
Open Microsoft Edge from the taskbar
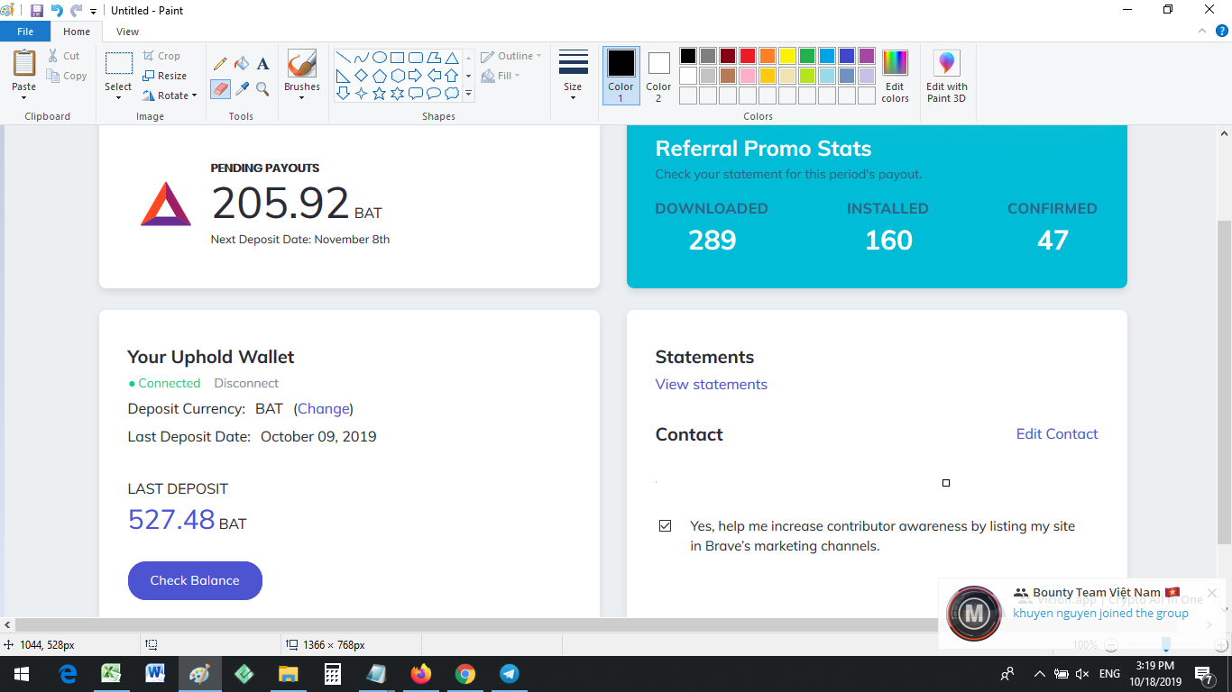click(68, 674)
